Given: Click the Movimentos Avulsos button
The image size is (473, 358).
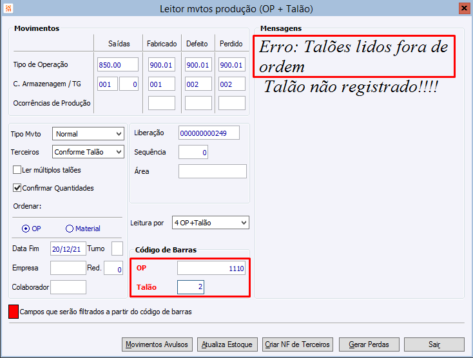Looking at the screenshot, I should 157,344.
